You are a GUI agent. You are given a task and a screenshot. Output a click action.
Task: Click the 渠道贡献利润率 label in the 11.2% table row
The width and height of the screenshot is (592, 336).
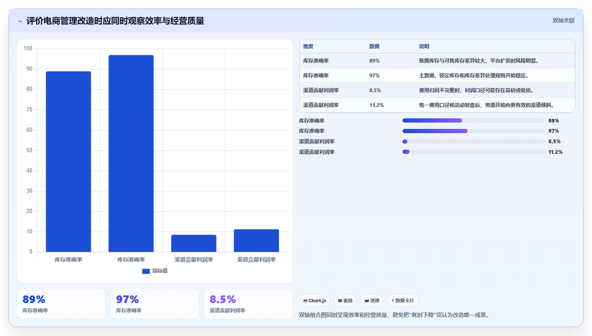tap(321, 105)
